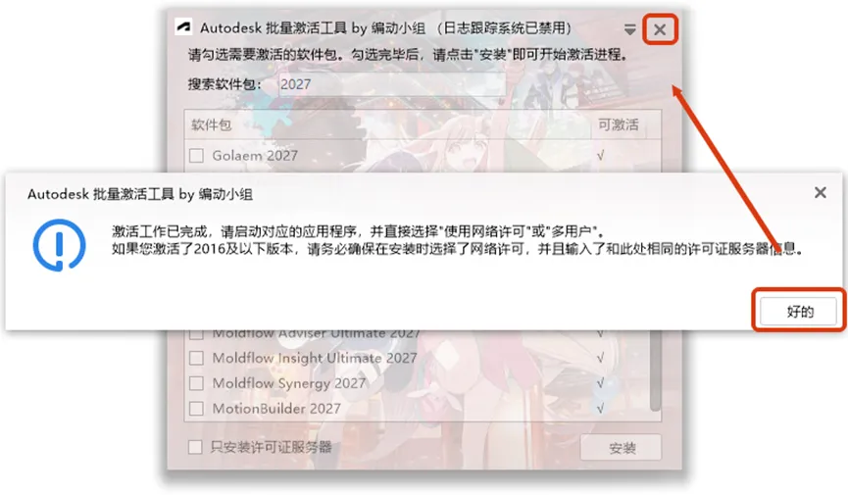Check the MotionBuilder 2027 checkbox

196,409
